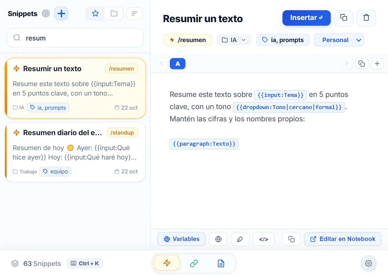Click the IA folder label on the first card
Screen dimensions: 388x277
pos(19,107)
